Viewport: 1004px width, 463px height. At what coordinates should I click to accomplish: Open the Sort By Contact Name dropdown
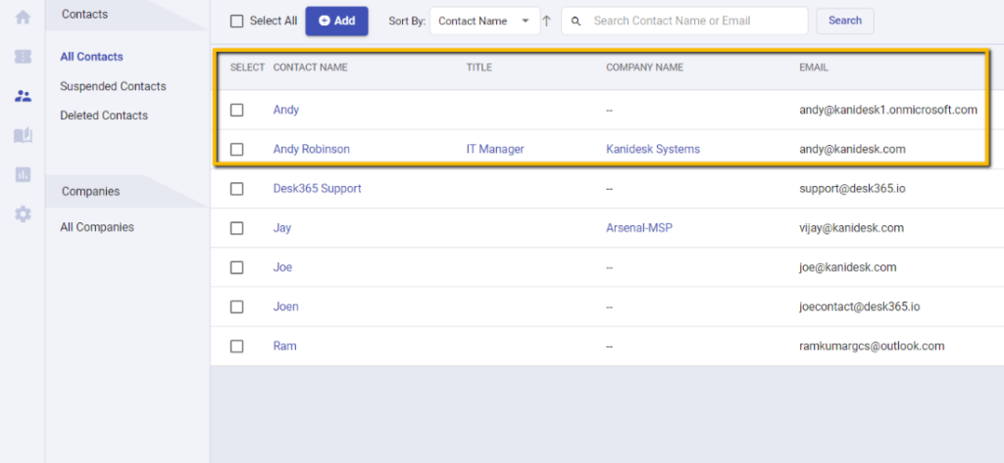click(484, 22)
